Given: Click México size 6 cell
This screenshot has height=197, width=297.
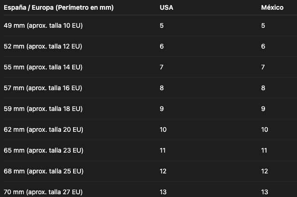Looking at the screenshot, I should [x=263, y=46].
